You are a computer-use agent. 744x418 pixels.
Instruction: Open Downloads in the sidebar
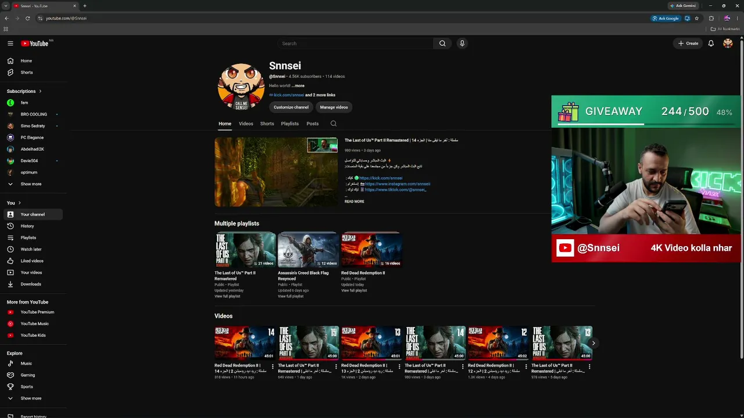(x=32, y=284)
